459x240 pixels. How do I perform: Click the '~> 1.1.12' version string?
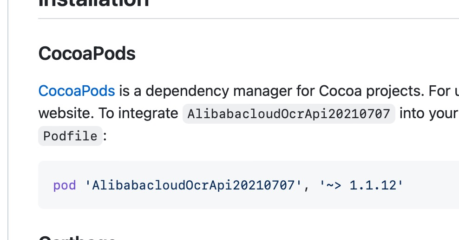pyautogui.click(x=361, y=185)
